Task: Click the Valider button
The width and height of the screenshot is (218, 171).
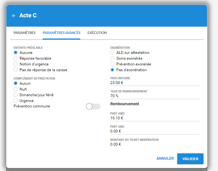Action: [190, 159]
